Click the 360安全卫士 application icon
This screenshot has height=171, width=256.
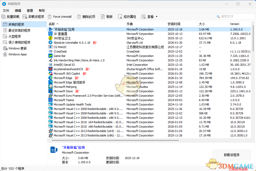coord(51,38)
